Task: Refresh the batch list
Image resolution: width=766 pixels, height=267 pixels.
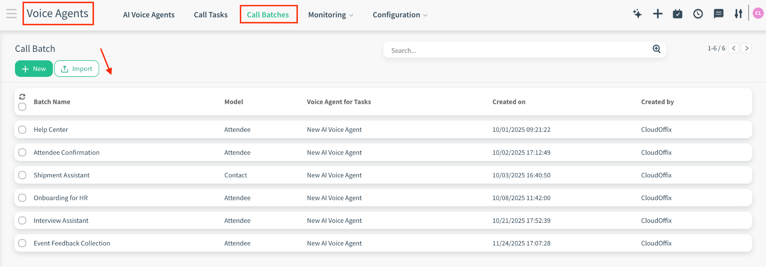Action: pyautogui.click(x=22, y=97)
